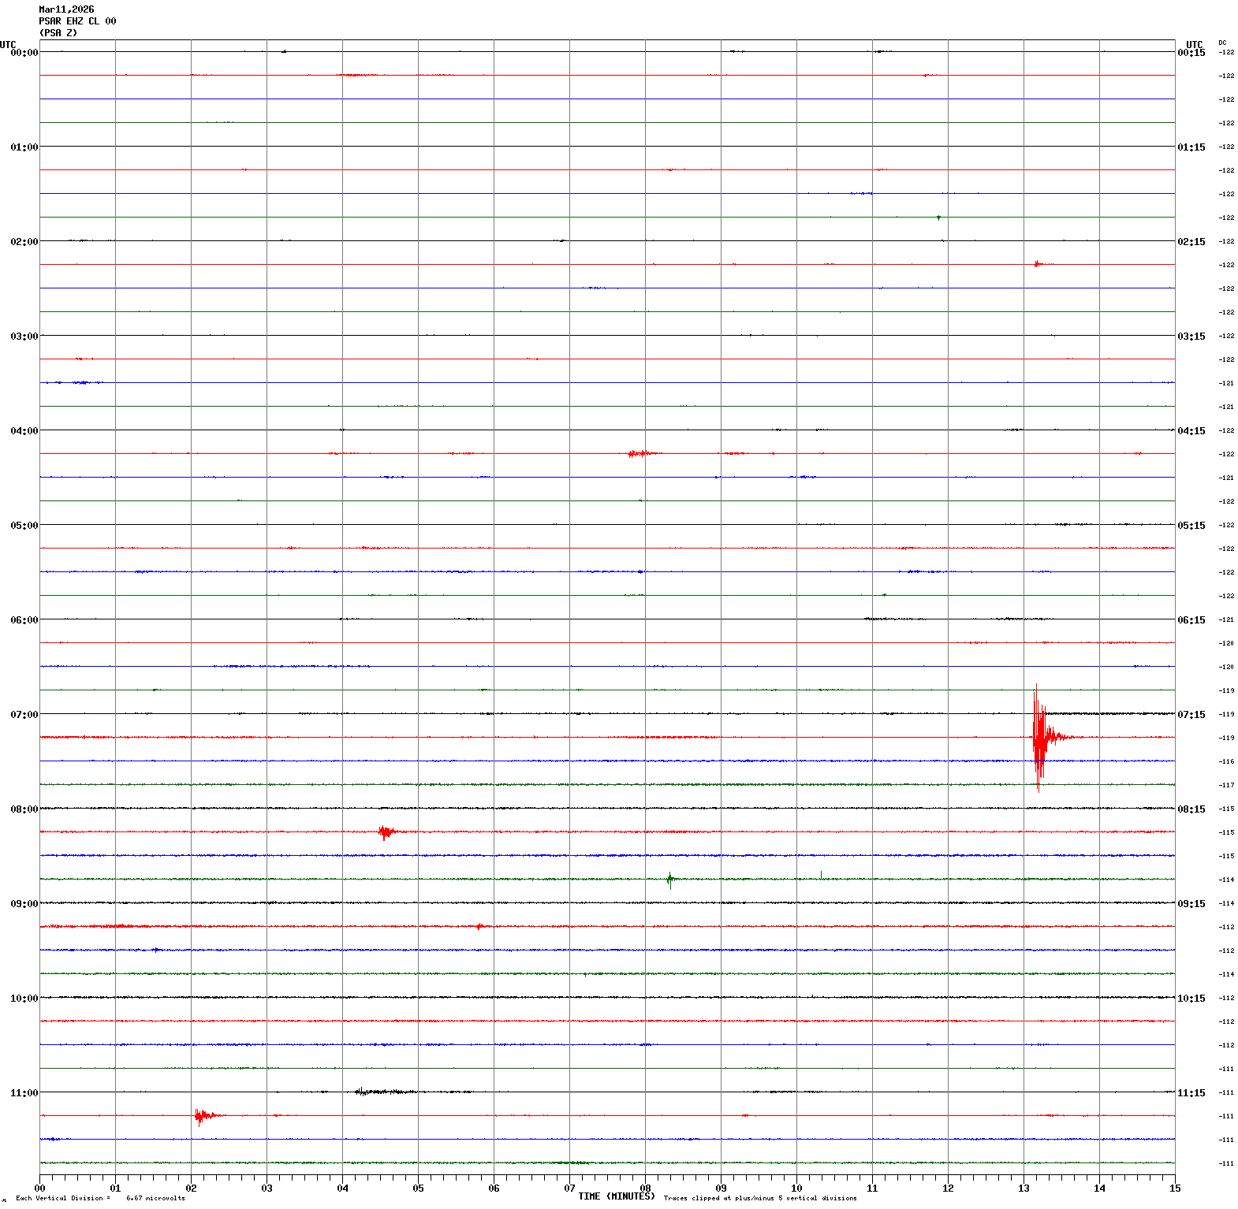Select the small red burst on the 04:15 trace
1238x1209 pixels.
(640, 453)
